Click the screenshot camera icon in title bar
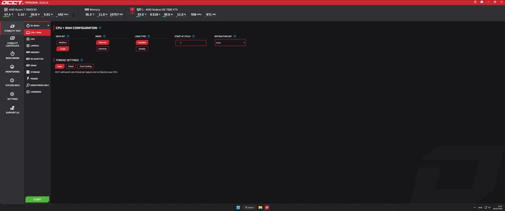This screenshot has height=211, width=505. 482,2
